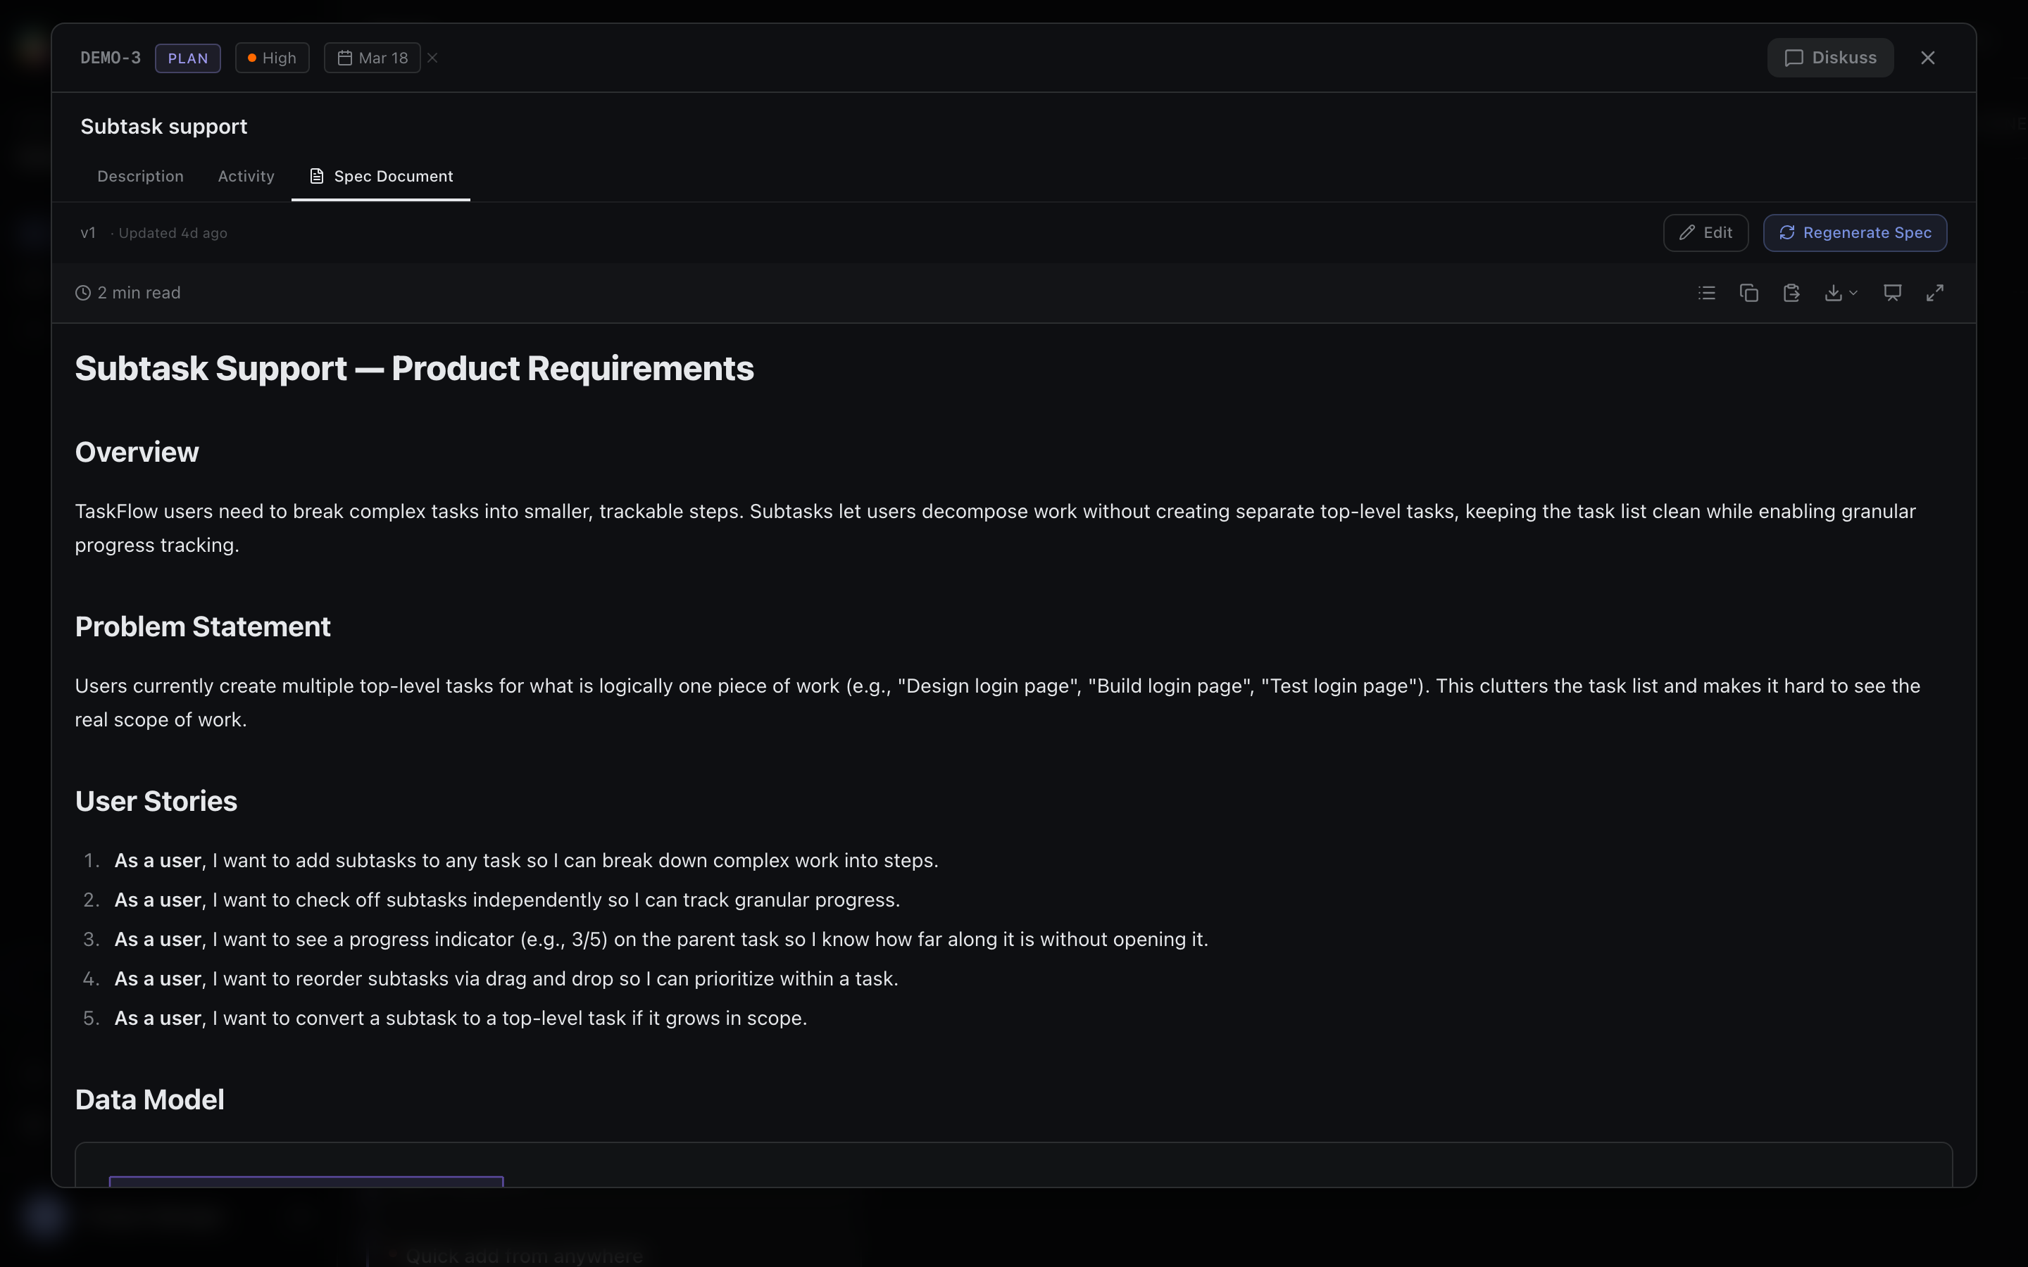Open the High priority selector
The width and height of the screenshot is (2028, 1267).
(273, 57)
